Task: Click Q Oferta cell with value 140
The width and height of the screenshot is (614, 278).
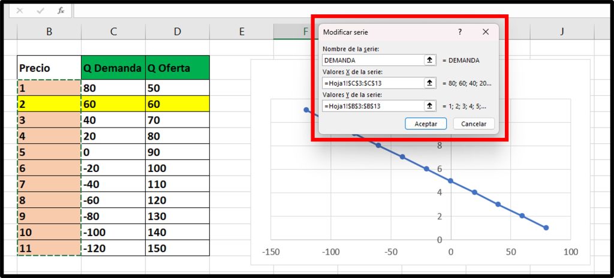Action: click(177, 232)
